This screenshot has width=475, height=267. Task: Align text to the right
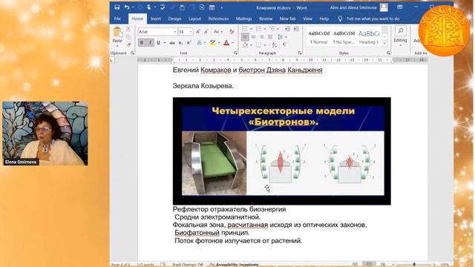point(262,37)
